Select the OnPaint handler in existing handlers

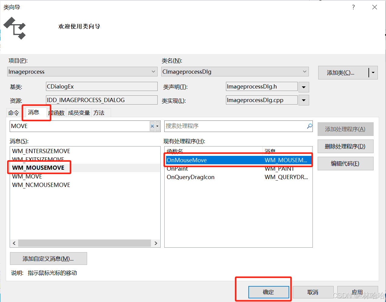(x=177, y=169)
